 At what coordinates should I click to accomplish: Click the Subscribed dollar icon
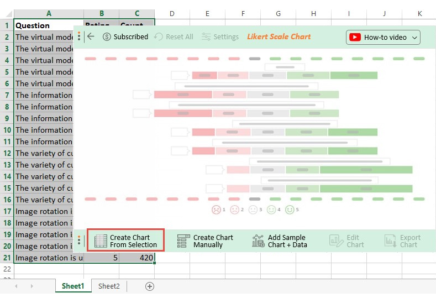pos(107,36)
